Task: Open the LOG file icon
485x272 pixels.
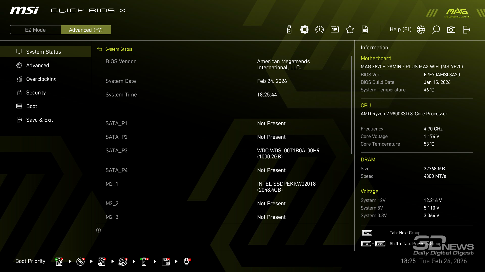Action: tap(365, 30)
